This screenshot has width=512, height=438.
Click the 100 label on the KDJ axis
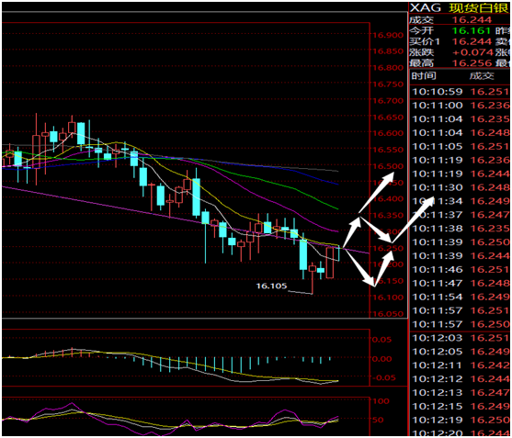coord(381,401)
